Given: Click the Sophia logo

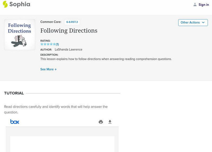Looking at the screenshot, I should (x=16, y=4).
